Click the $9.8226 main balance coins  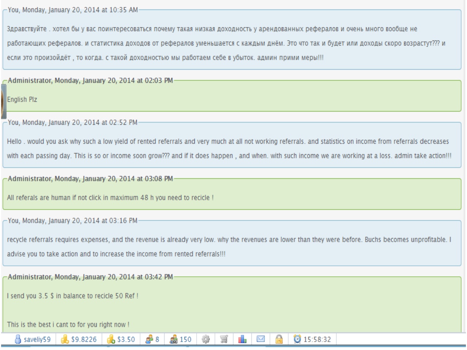65,339
